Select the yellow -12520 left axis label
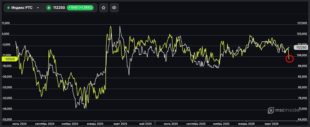310x127 pixels. 10,58
